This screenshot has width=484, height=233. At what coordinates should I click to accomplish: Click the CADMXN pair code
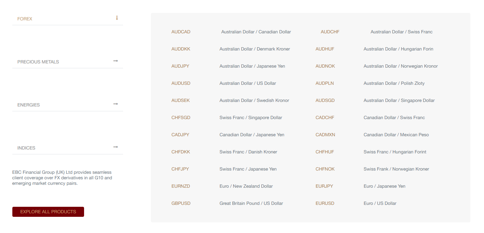(x=325, y=135)
